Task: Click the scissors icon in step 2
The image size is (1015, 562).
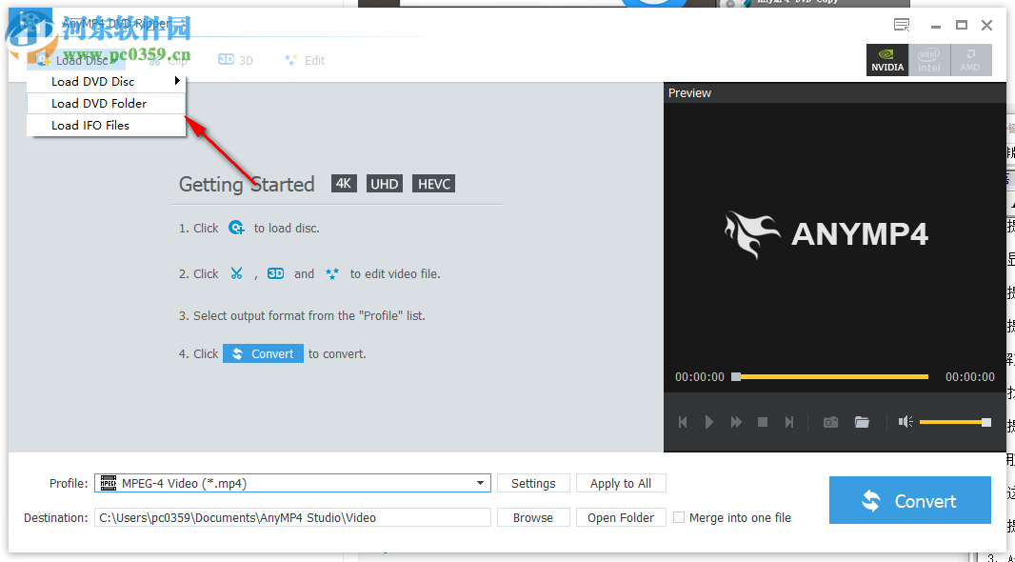Action: coord(236,273)
